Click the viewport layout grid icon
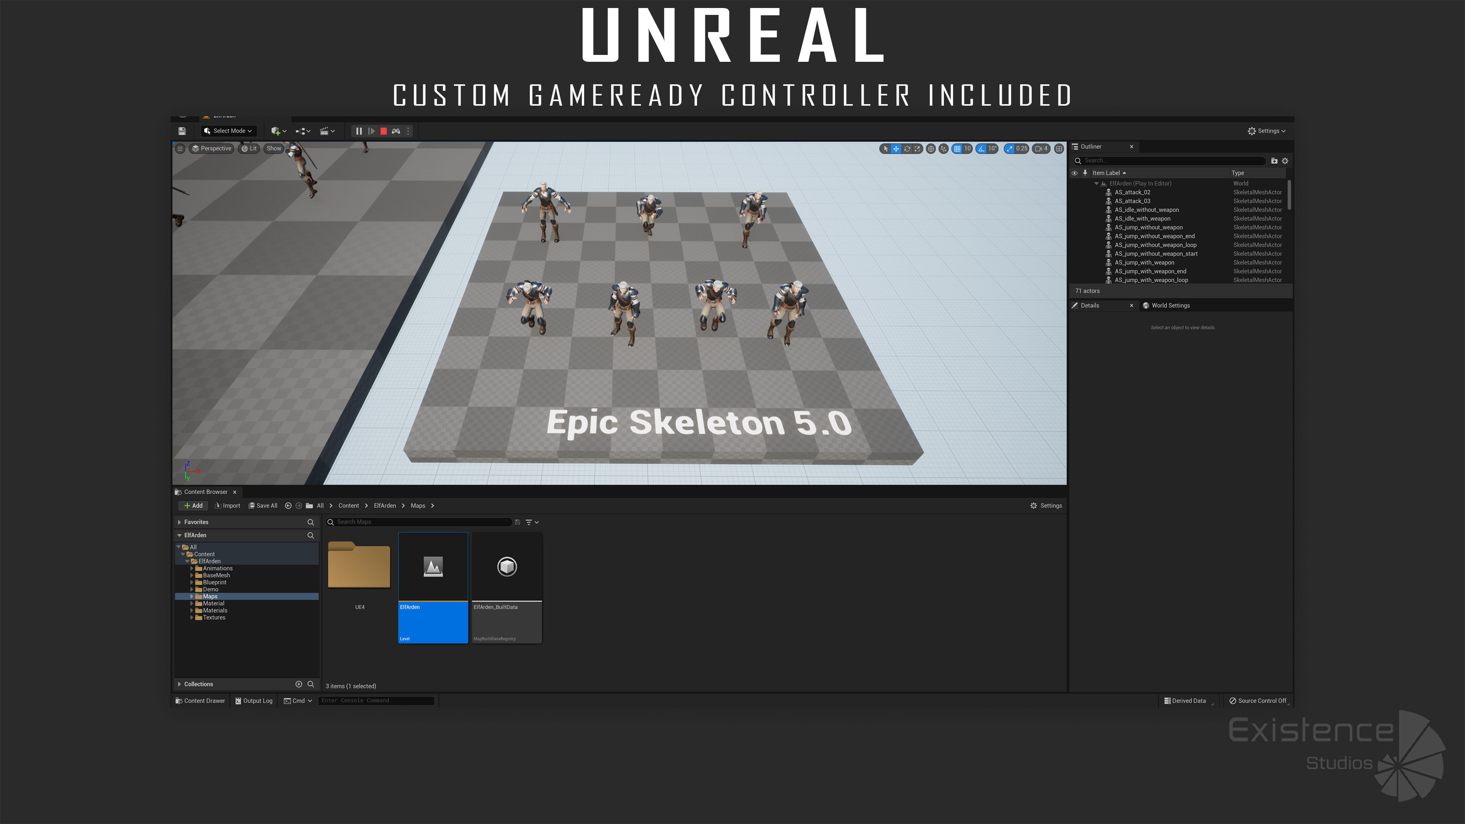The width and height of the screenshot is (1465, 824). pyautogui.click(x=1059, y=148)
